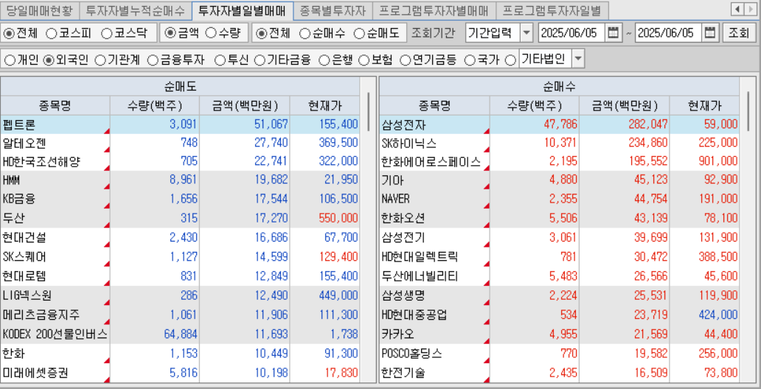Switch to the 프로그램투자자별매매 tab
This screenshot has width=761, height=389.
coord(434,10)
